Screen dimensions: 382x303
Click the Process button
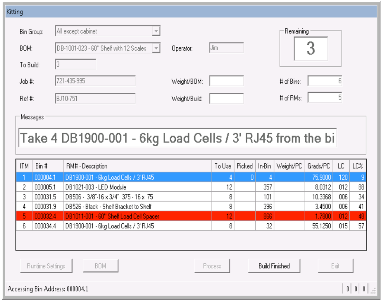[x=212, y=266]
